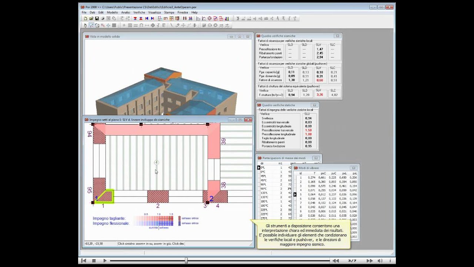Screen dimensions: 474x267
Task: Click the Impegno tagliante color scale
Action: pyautogui.click(x=153, y=219)
